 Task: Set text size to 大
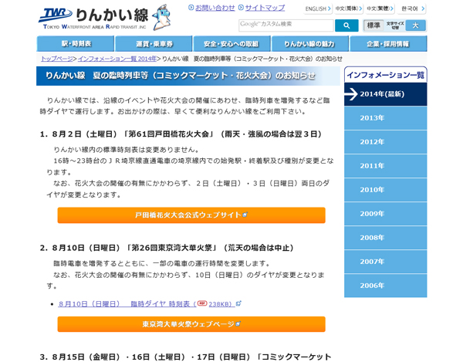415,25
